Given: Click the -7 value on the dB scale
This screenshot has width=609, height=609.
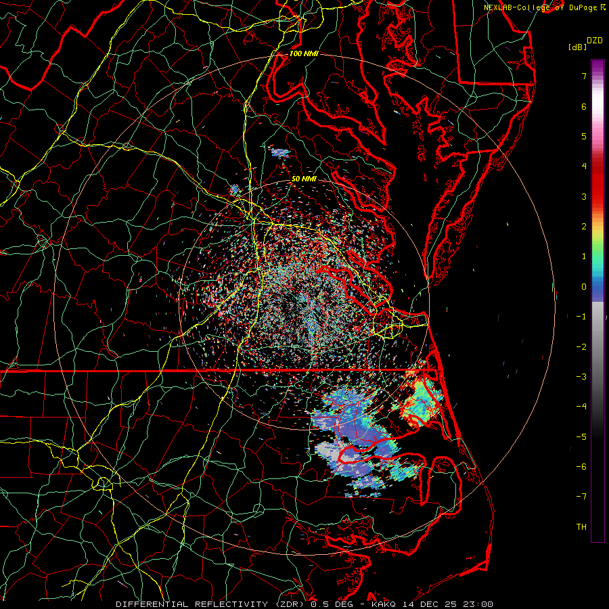Looking at the screenshot, I should 581,497.
